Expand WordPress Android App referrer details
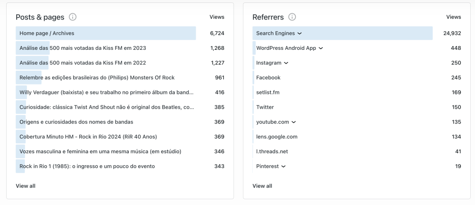475x205 pixels. pyautogui.click(x=321, y=48)
